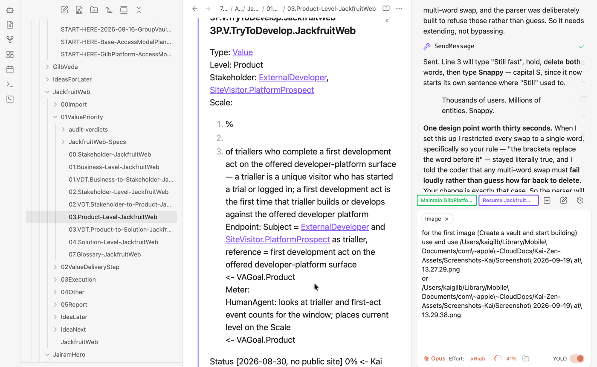Click the auto-reveal current file icon

click(124, 10)
